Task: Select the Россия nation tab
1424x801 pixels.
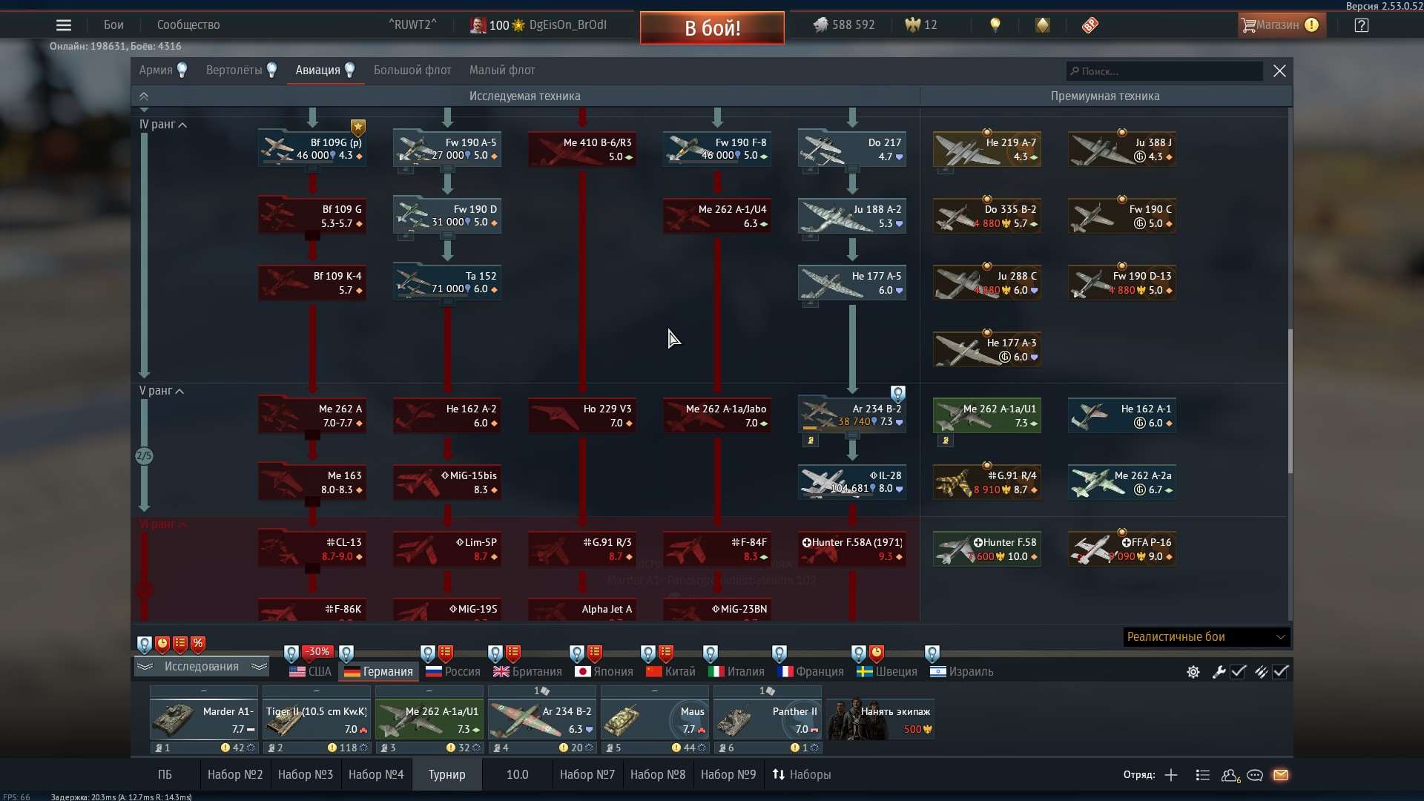Action: click(x=452, y=671)
